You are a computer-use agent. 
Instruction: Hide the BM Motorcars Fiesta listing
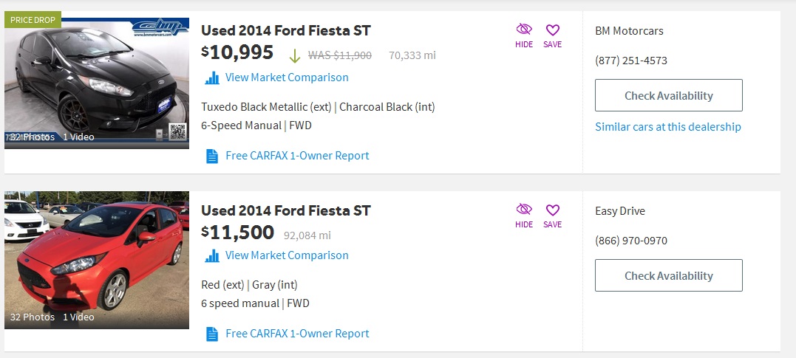point(524,35)
